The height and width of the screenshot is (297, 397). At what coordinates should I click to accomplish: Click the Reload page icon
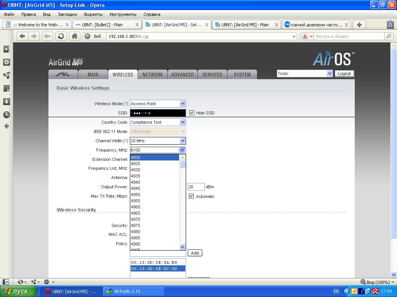pos(61,36)
